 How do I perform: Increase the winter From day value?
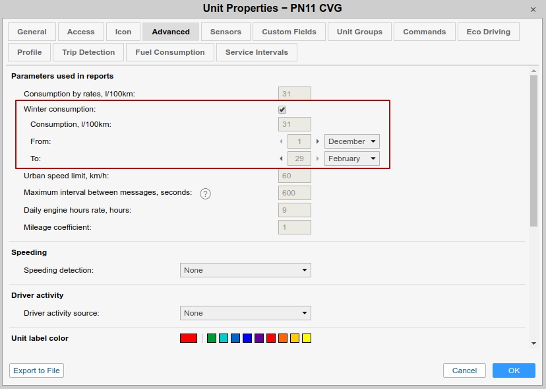(x=317, y=141)
